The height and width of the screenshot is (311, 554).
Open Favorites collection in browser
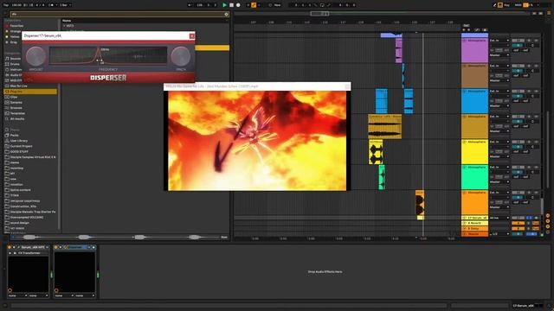(x=16, y=26)
